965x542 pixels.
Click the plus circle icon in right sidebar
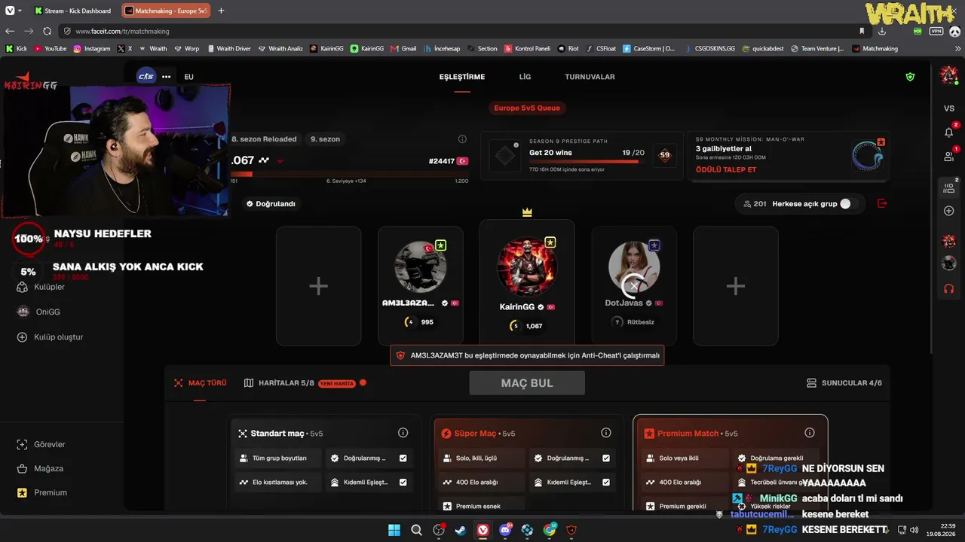[948, 211]
